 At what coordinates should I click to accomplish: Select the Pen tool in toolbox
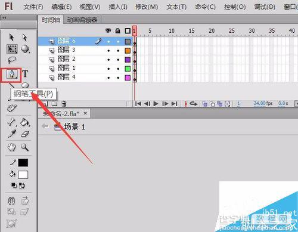coord(11,75)
